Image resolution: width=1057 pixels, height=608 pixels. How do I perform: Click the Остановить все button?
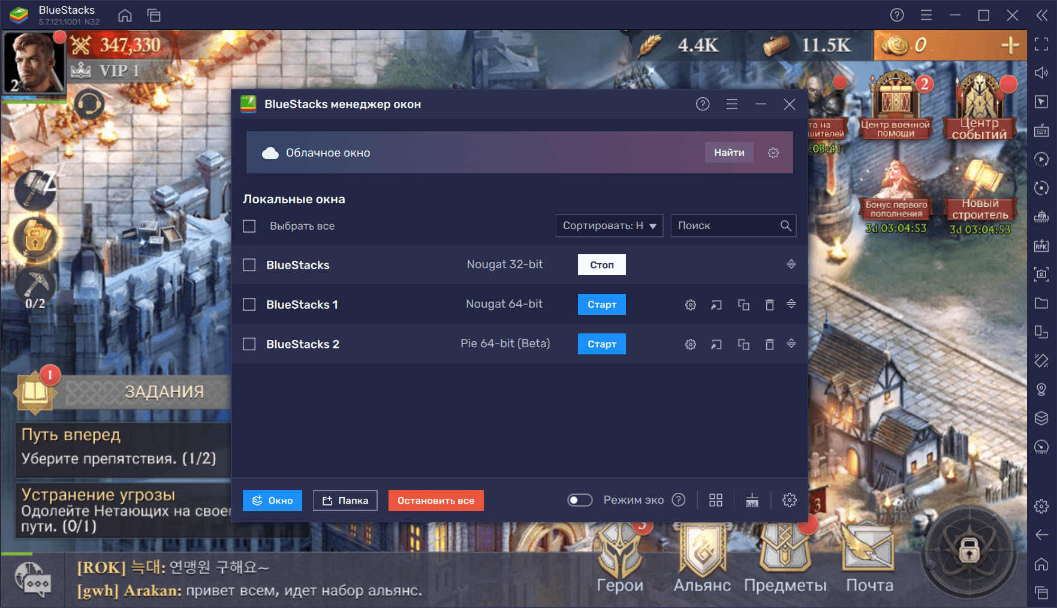(436, 500)
